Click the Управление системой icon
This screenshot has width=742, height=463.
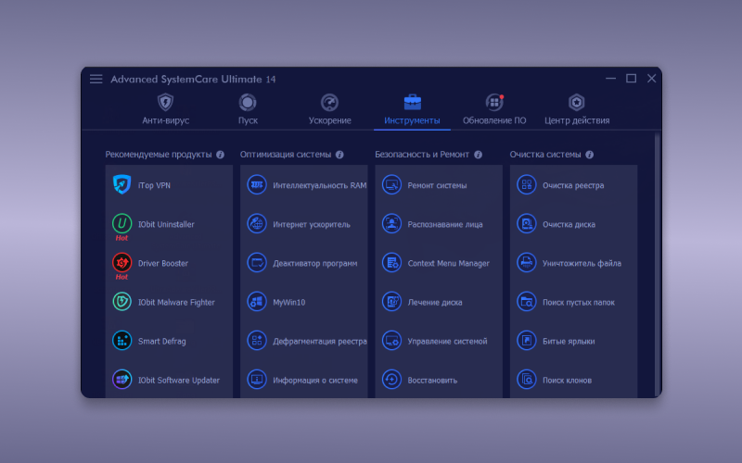pyautogui.click(x=391, y=340)
